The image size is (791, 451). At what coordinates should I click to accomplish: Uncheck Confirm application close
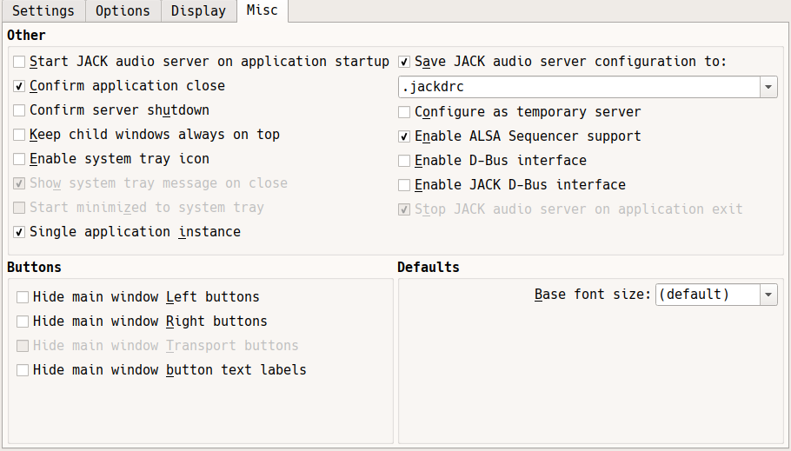click(20, 86)
